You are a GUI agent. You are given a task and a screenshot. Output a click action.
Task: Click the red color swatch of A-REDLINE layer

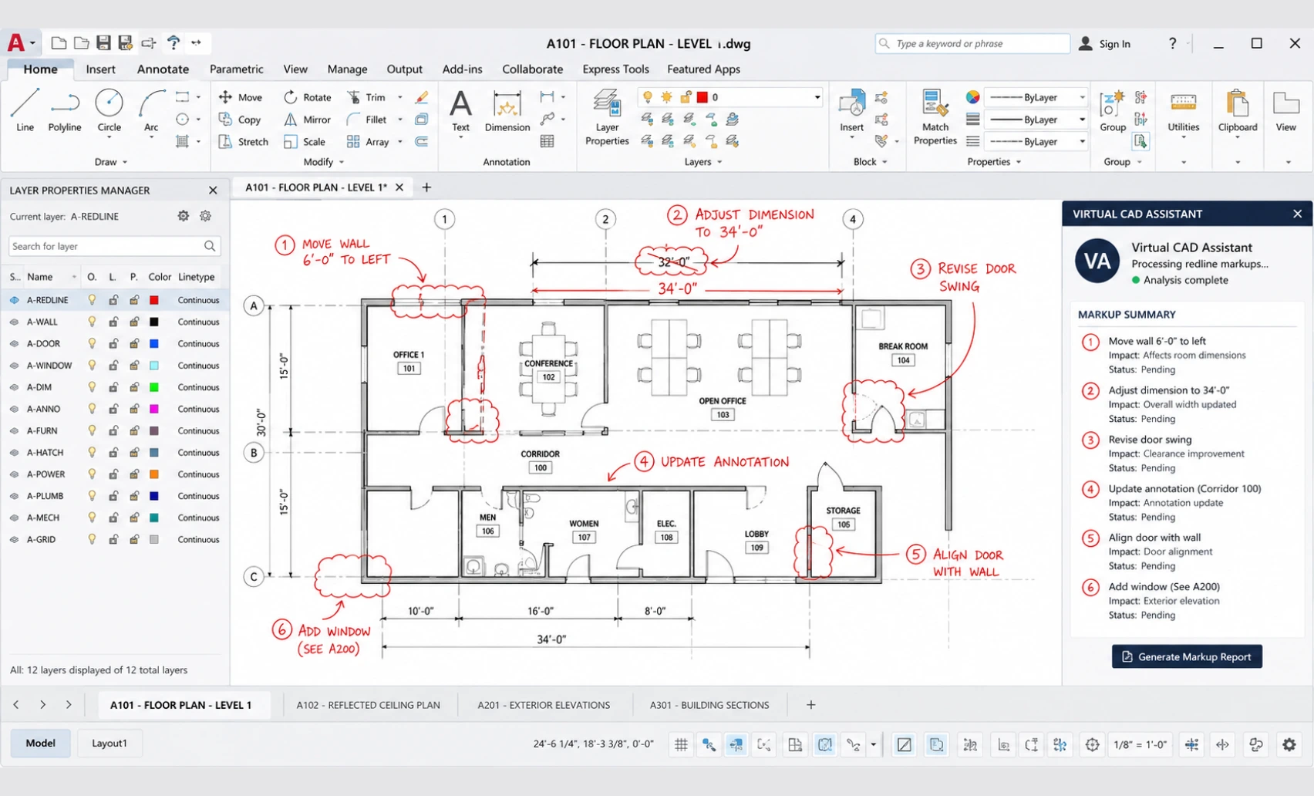[x=154, y=300]
